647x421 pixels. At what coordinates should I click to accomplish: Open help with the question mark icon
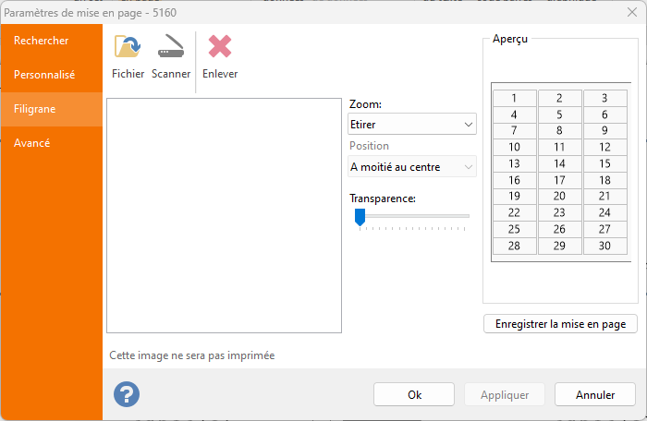[x=127, y=394]
